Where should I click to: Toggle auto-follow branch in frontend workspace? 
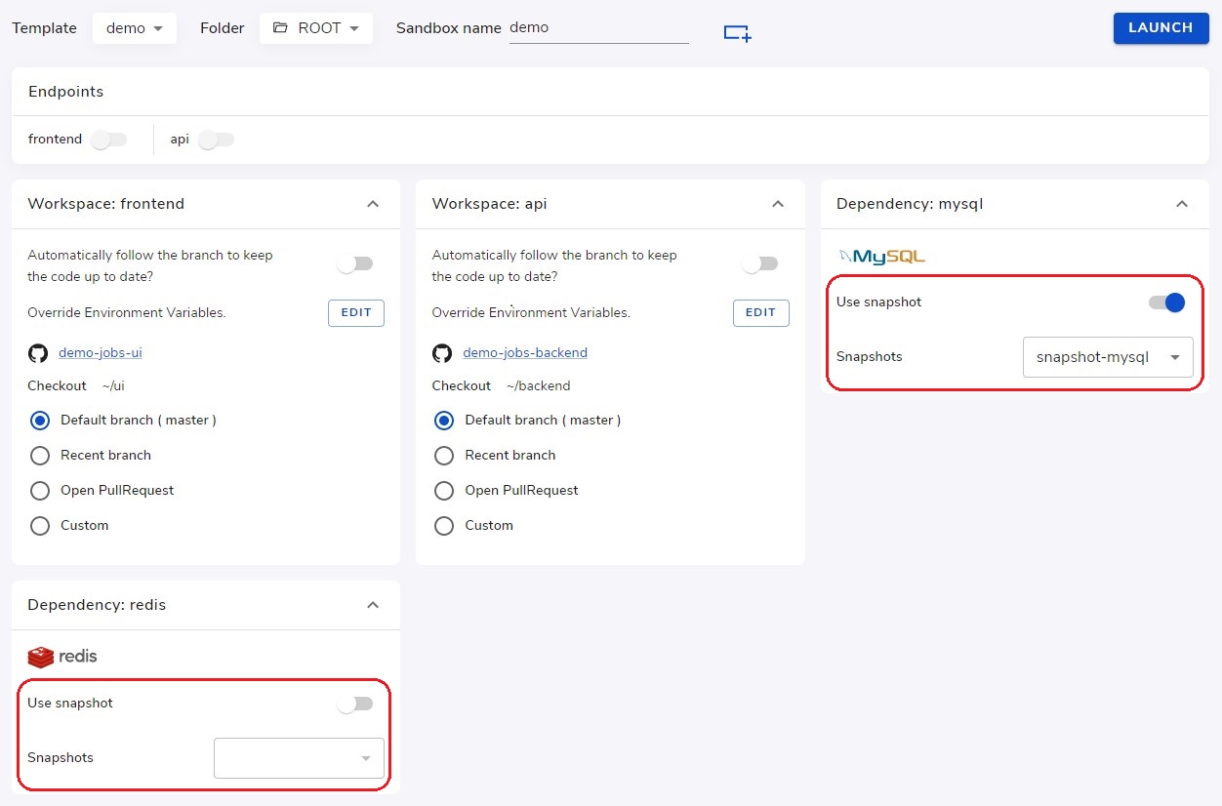[354, 263]
